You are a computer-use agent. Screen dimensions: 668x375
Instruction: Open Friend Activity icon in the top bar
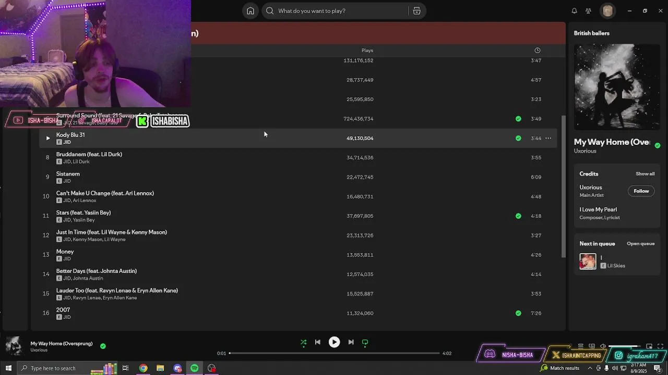coord(588,11)
